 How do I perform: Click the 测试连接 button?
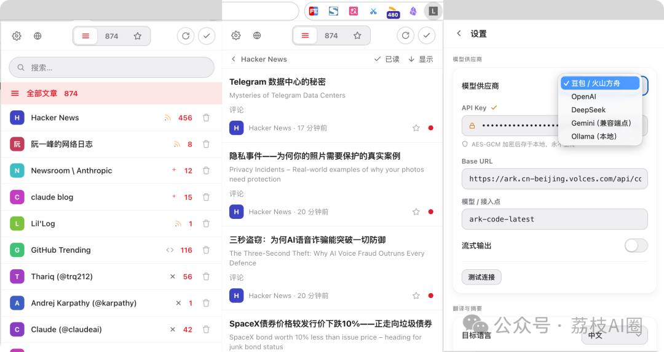click(x=481, y=277)
